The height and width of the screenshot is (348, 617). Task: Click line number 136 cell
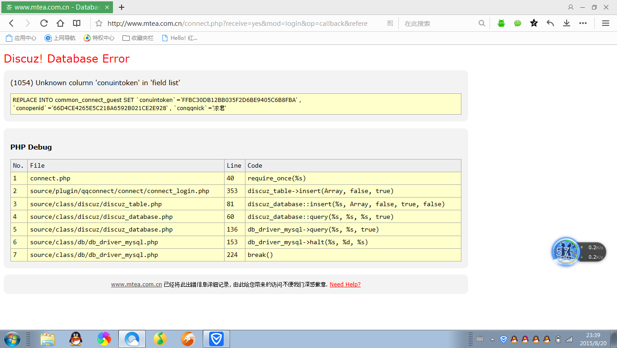(x=235, y=229)
